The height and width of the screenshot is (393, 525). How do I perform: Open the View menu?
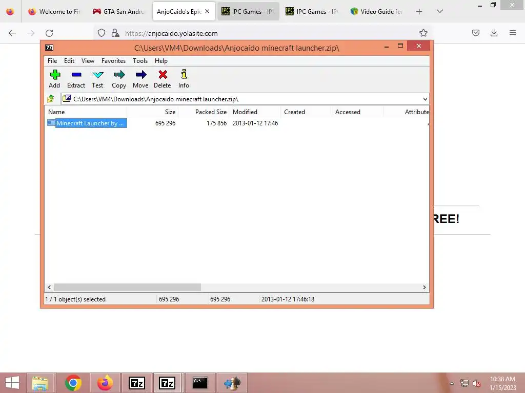[88, 61]
